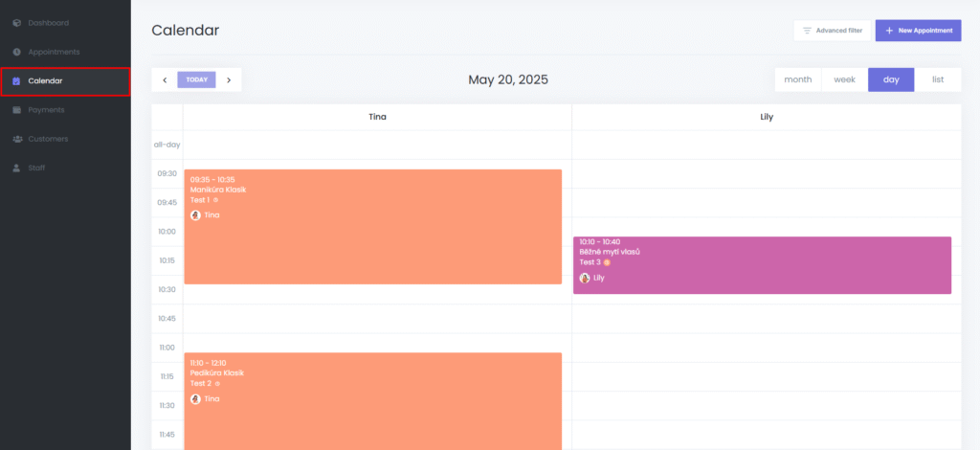Select the day view tab
980x450 pixels.
point(891,79)
